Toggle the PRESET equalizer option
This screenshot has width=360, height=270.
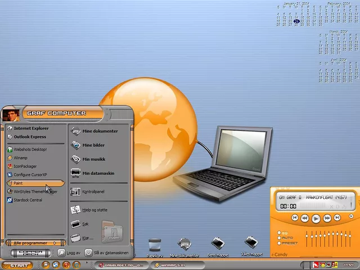279,243
